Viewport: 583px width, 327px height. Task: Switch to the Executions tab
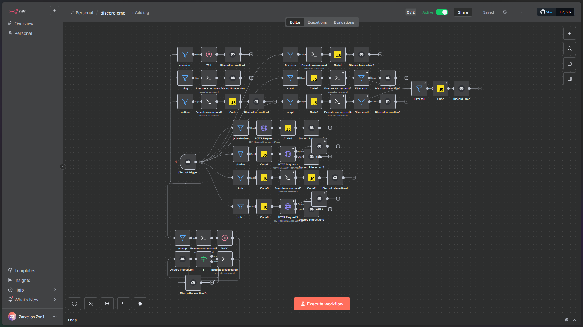click(317, 22)
